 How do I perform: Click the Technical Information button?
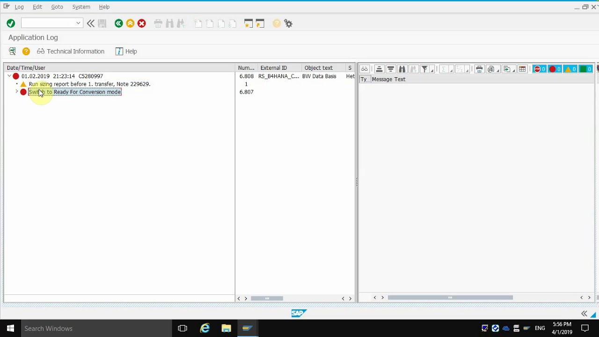point(71,51)
